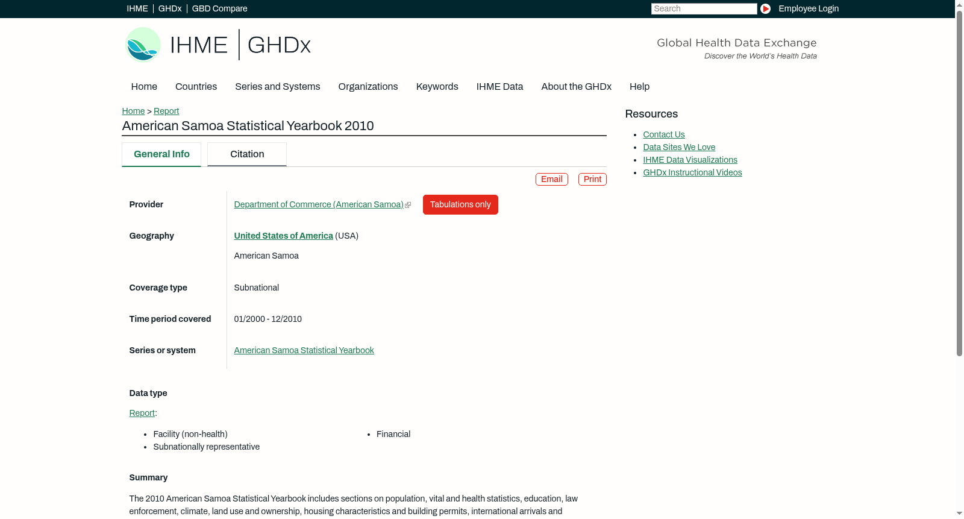Viewport: 964px width, 519px height.
Task: Open Contact Us resource link
Action: (664, 134)
